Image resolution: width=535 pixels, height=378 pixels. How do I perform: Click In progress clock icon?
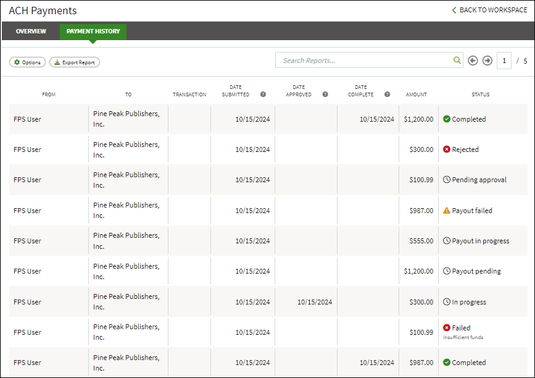point(446,301)
